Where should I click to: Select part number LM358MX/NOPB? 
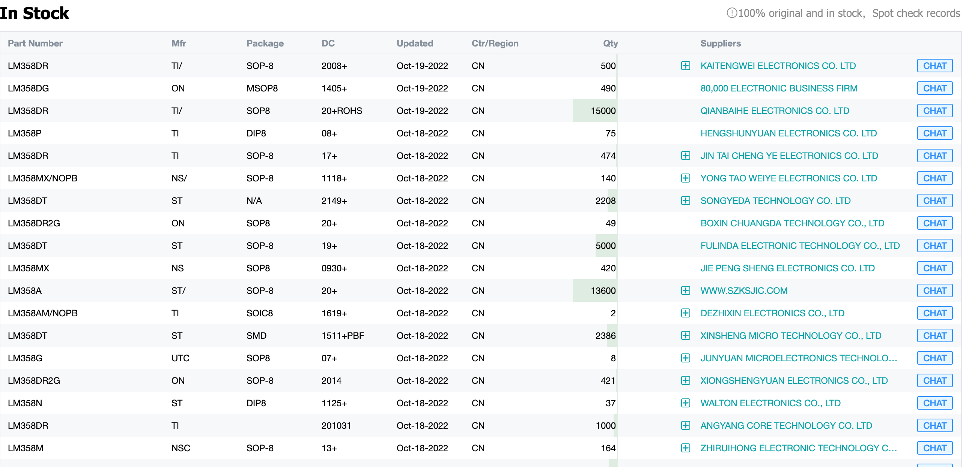pyautogui.click(x=42, y=178)
